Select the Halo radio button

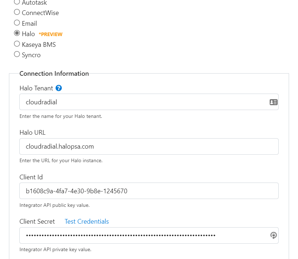coord(17,33)
